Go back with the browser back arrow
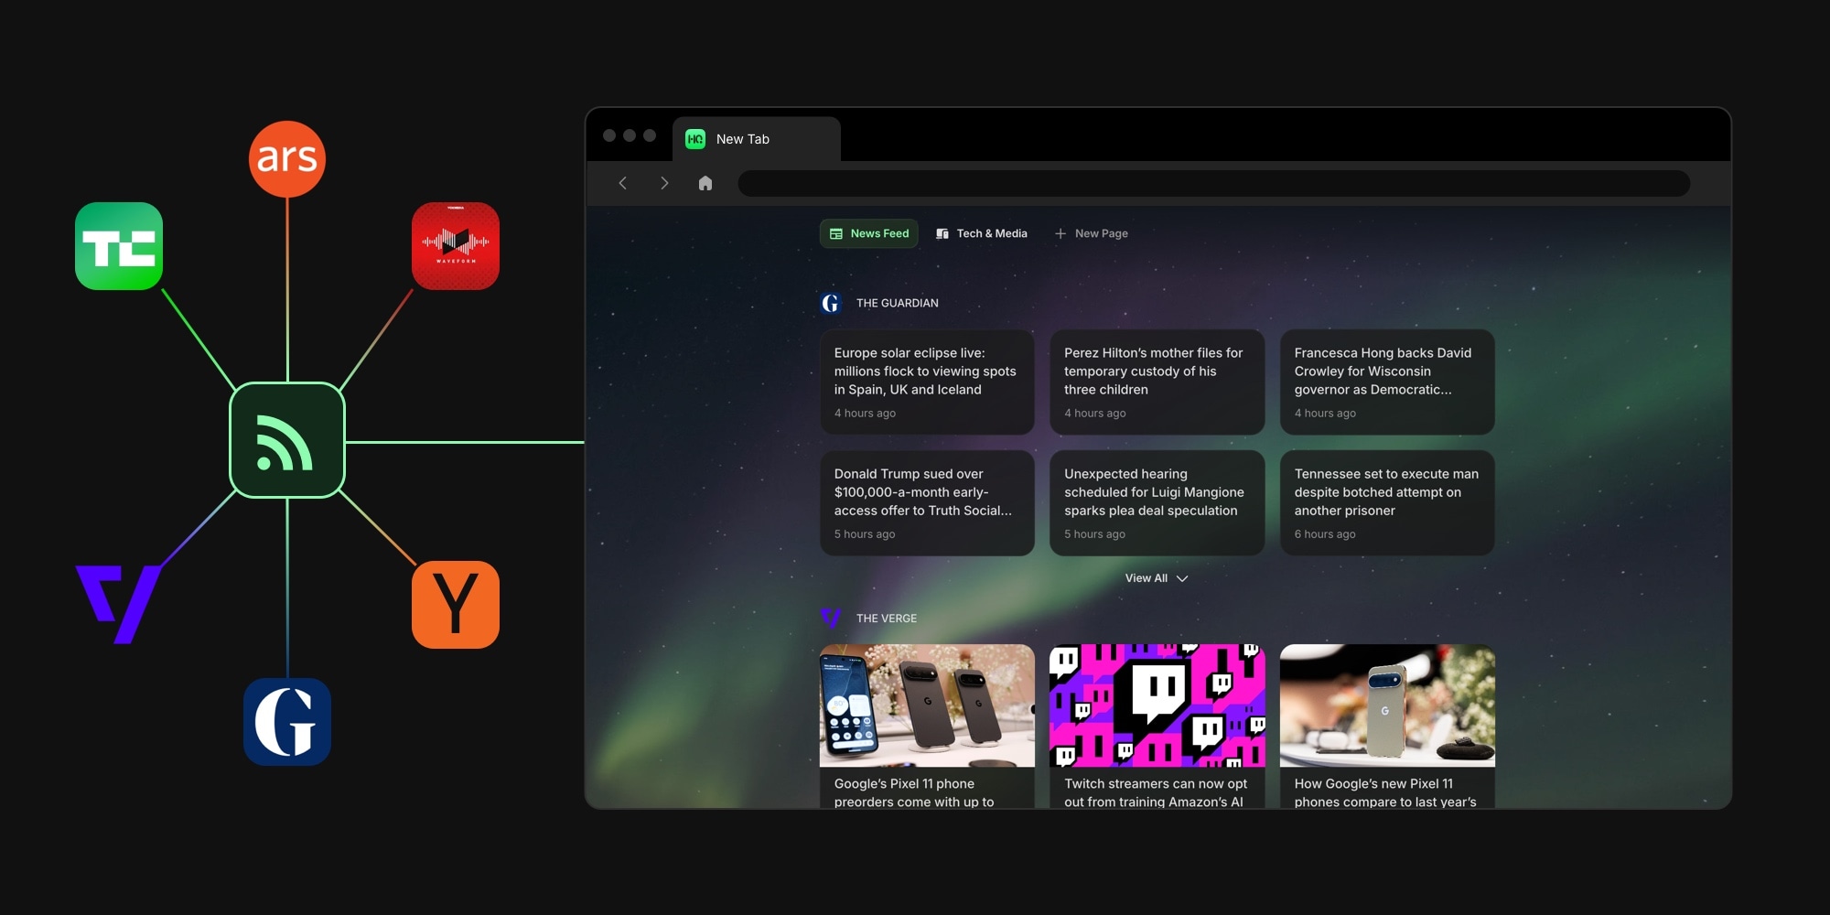 point(623,183)
